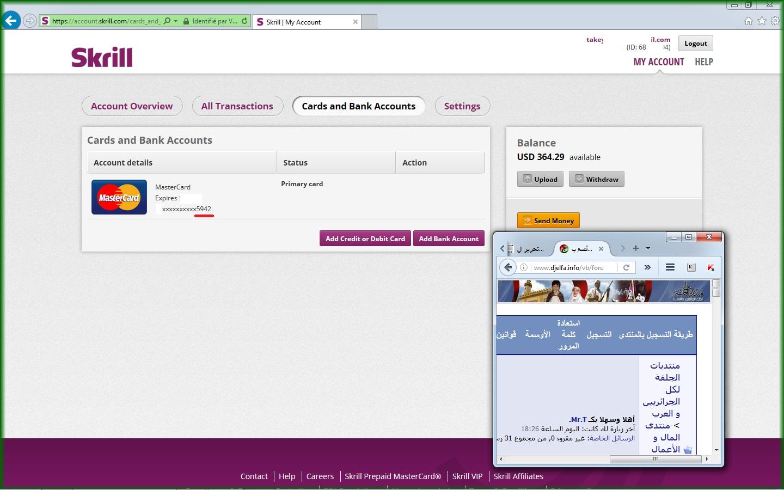Open the IE address bar dropdown arrow
The width and height of the screenshot is (784, 490).
(175, 21)
